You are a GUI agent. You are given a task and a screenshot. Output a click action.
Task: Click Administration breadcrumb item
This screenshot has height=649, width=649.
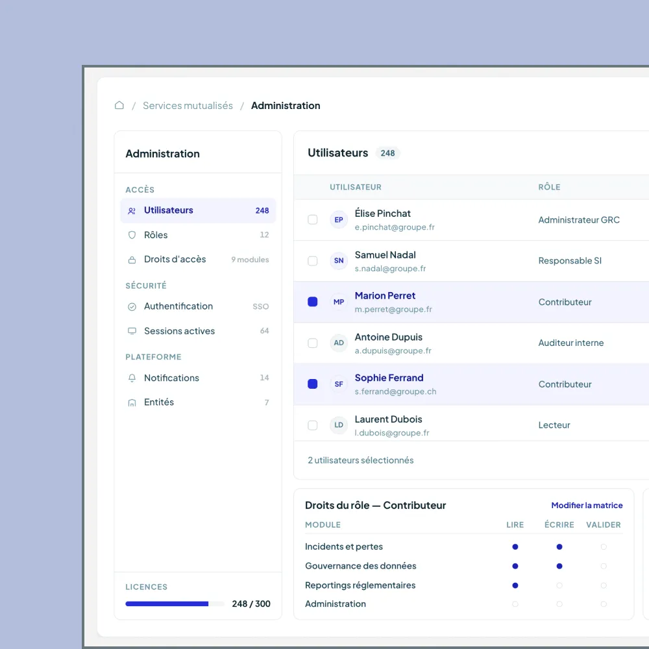click(286, 106)
